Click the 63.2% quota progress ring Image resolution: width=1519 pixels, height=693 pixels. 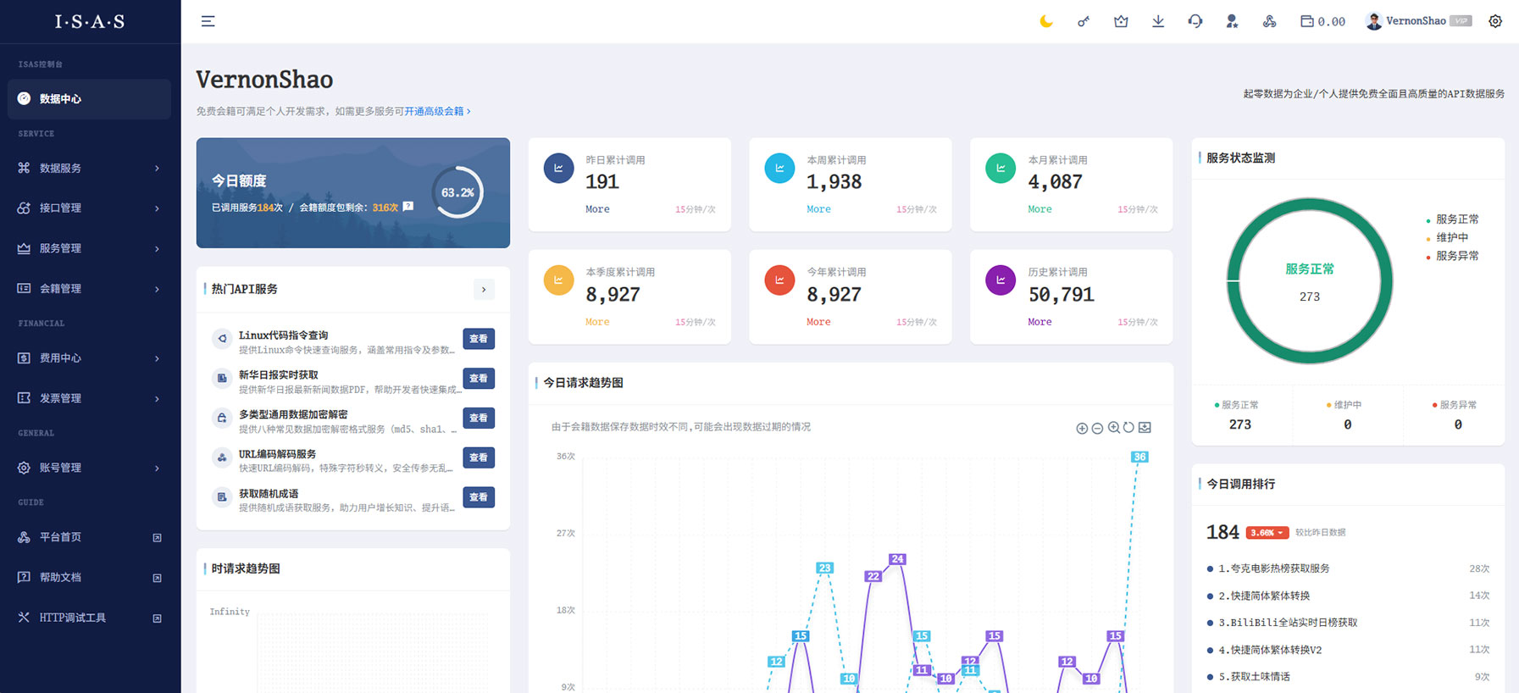click(x=457, y=192)
